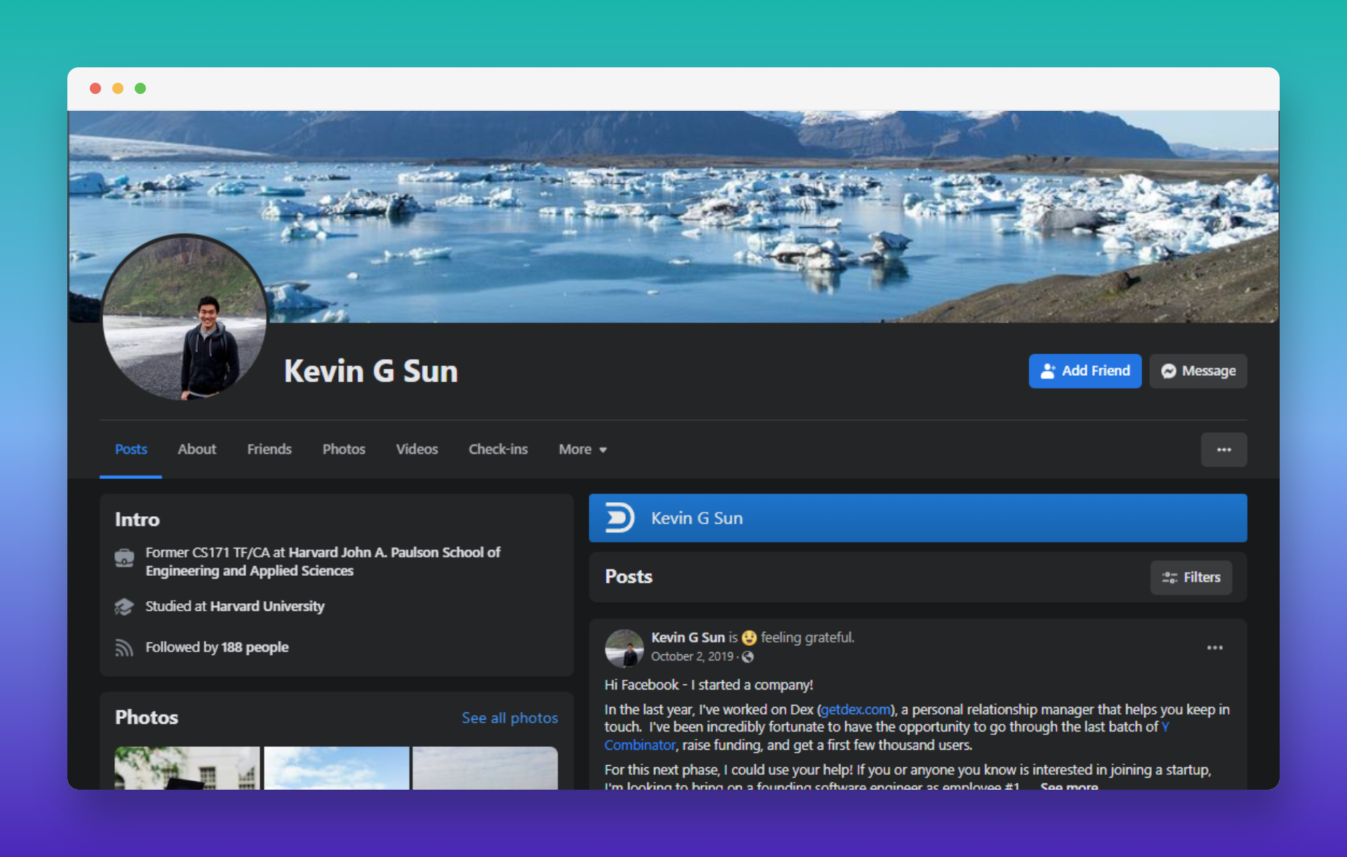Viewport: 1347px width, 857px height.
Task: Click the Dex logo icon in the blue banner
Action: [x=619, y=518]
